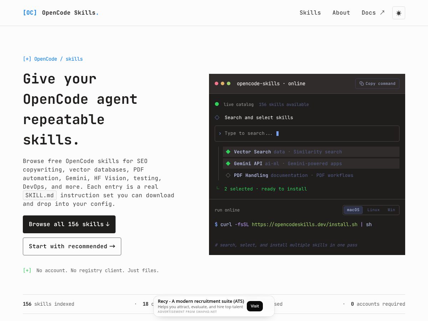The width and height of the screenshot is (428, 321).
Task: Click the '0 accounts required' stat
Action: point(378,304)
